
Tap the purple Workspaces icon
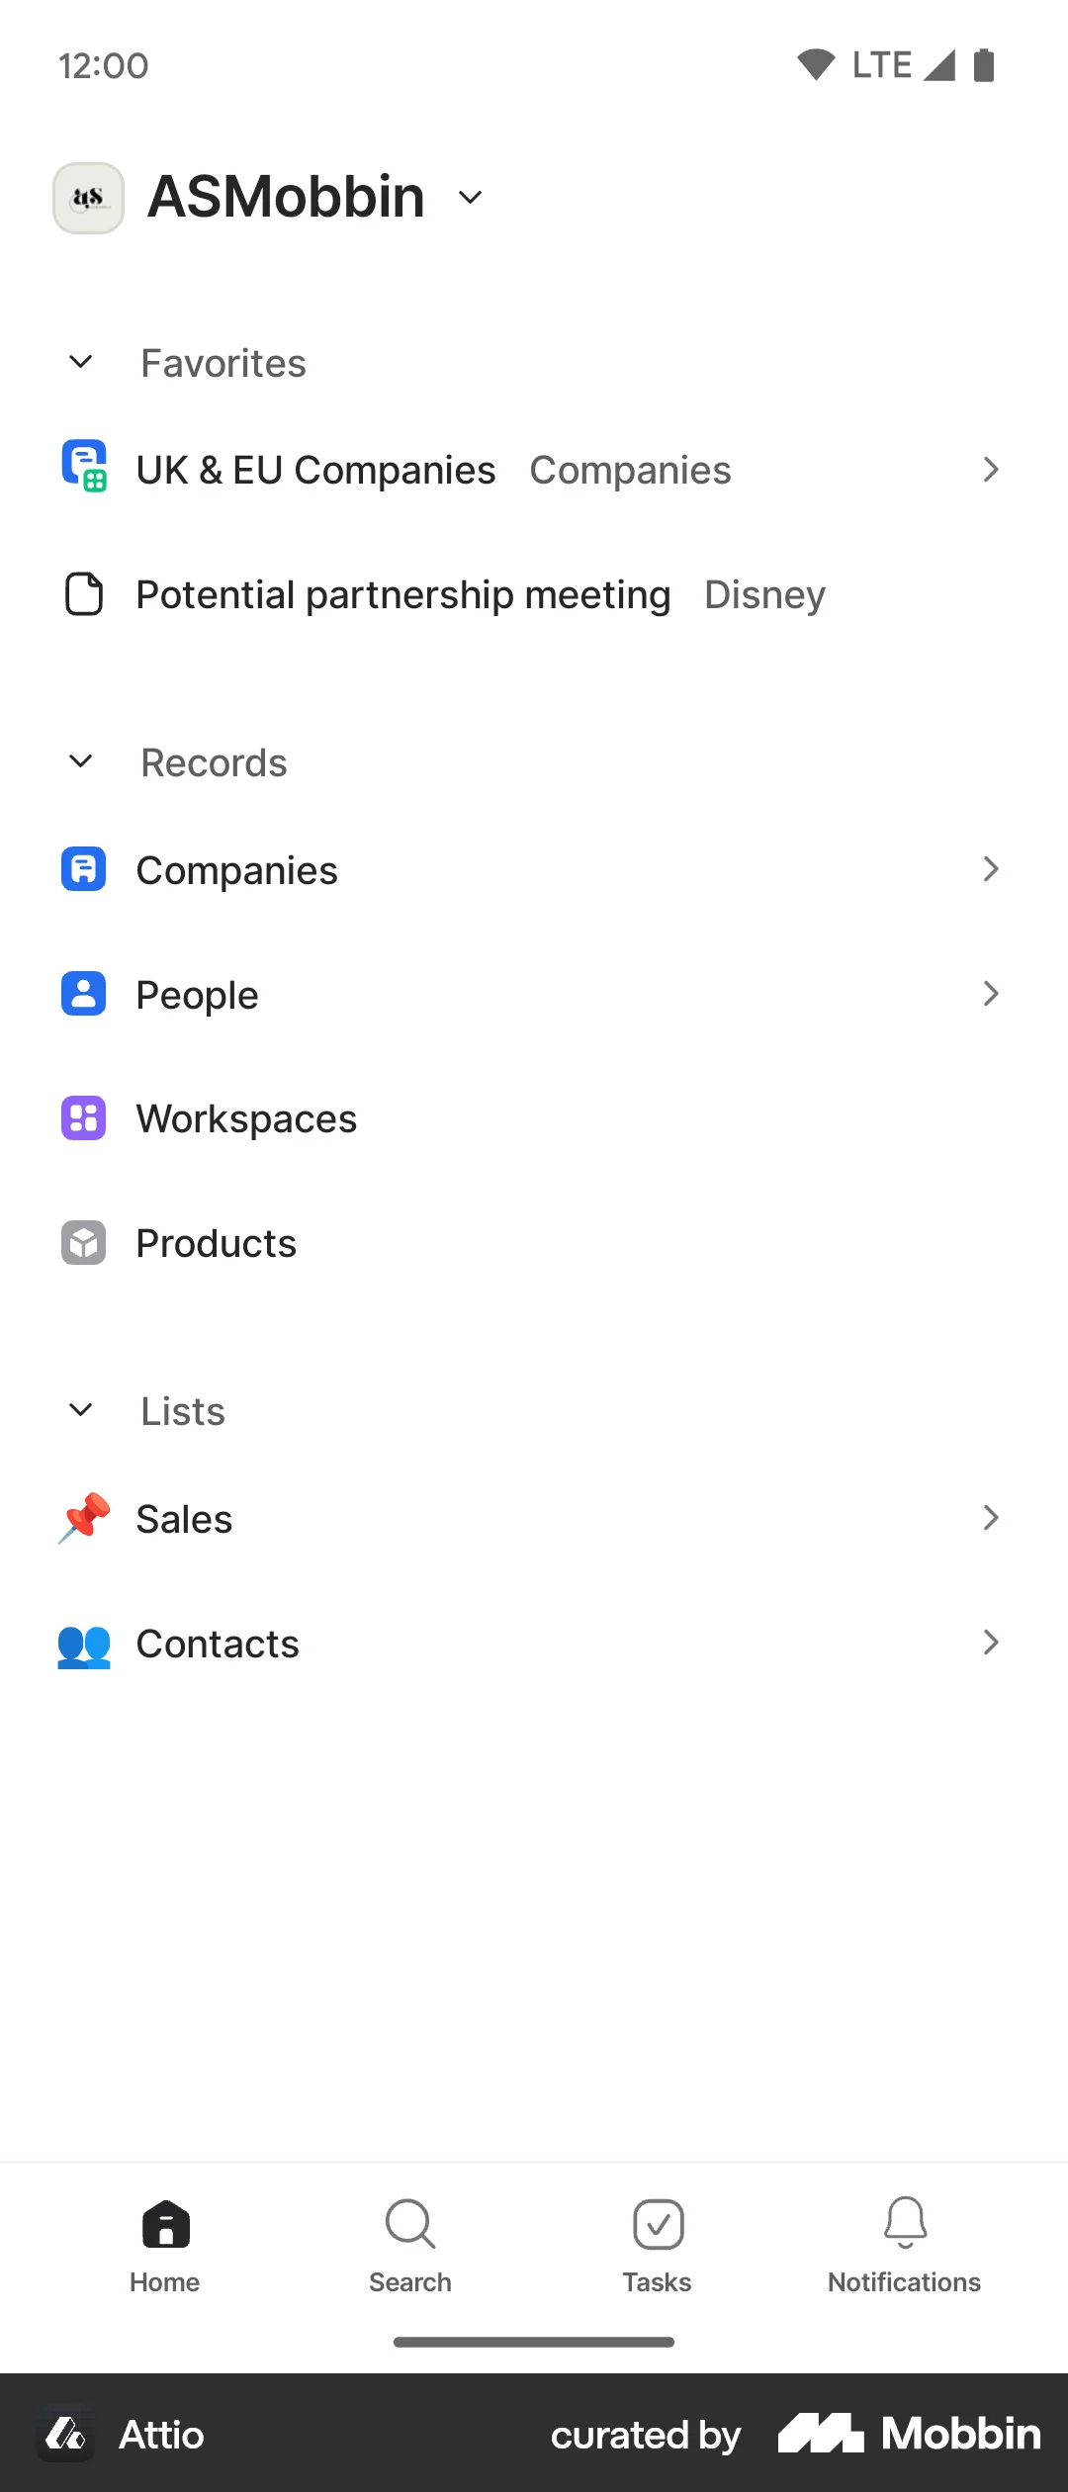84,1118
